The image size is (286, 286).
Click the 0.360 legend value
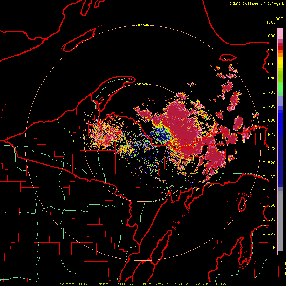pos(269,205)
